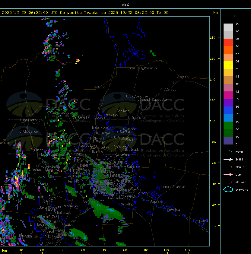The width and height of the screenshot is (251, 254).
Task: Click the C_Guido map label
Action: click(37, 150)
